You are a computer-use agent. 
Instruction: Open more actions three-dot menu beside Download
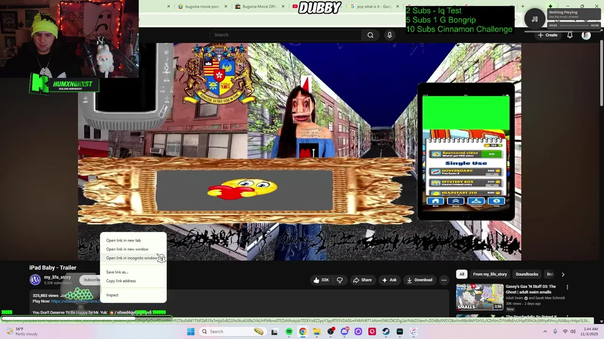point(444,280)
